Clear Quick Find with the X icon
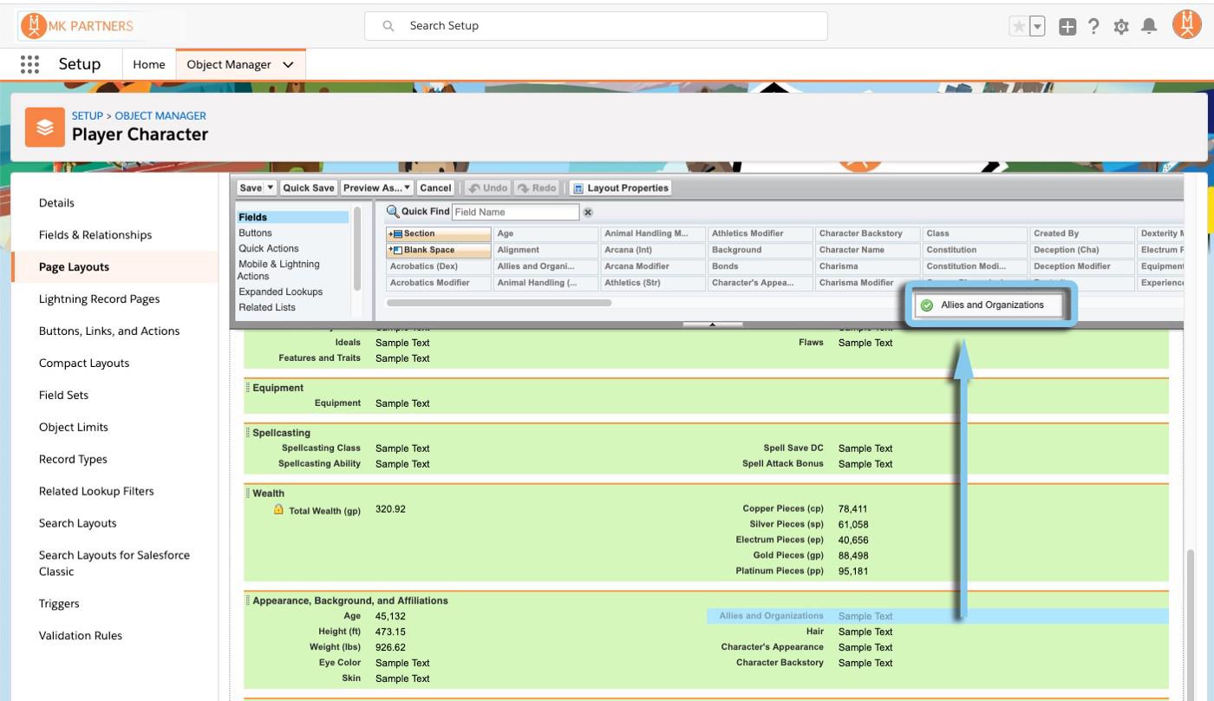1214x701 pixels. coord(588,213)
